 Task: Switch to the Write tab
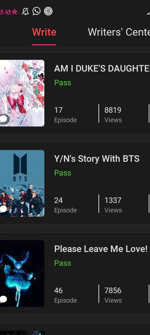(44, 32)
